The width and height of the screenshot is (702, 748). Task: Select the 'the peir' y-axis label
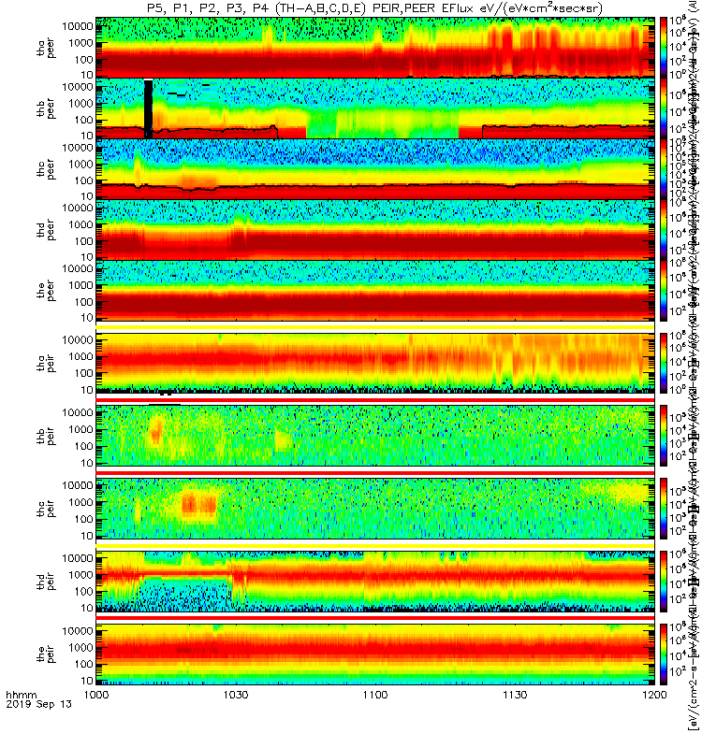click(46, 654)
